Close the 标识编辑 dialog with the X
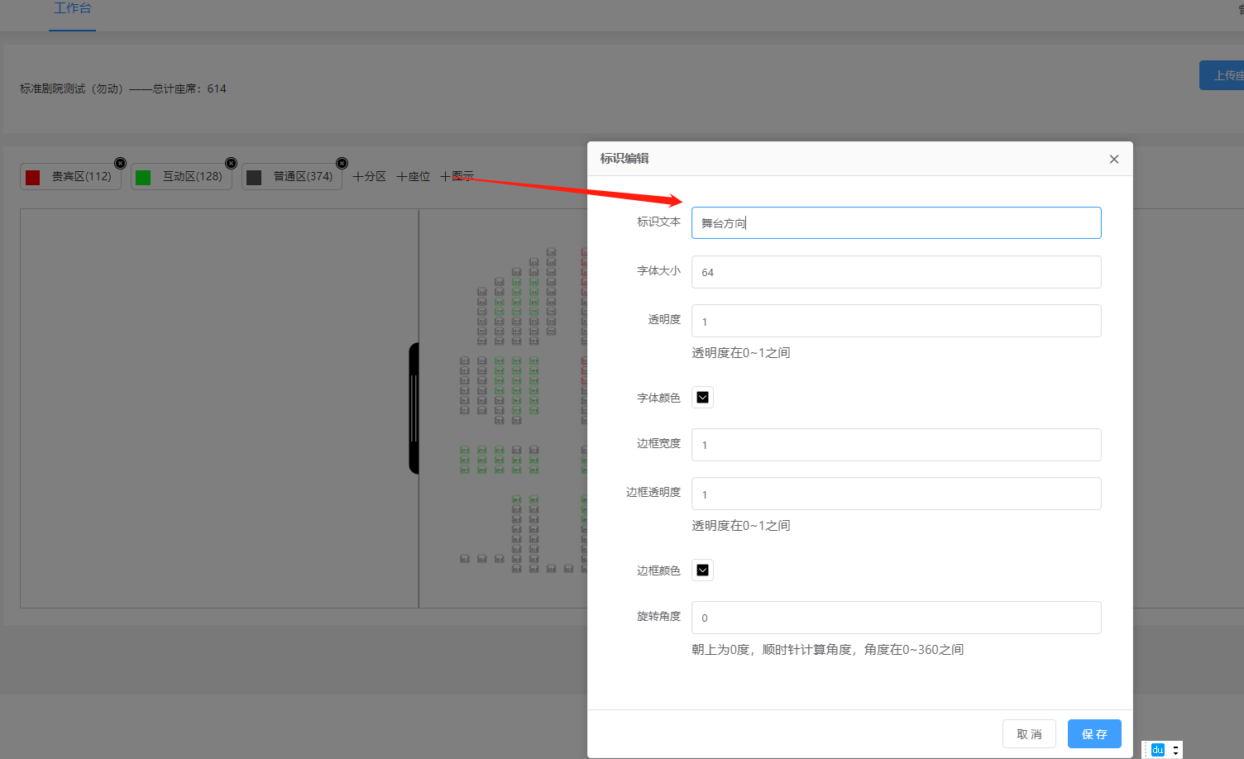1244x759 pixels. pos(1113,159)
